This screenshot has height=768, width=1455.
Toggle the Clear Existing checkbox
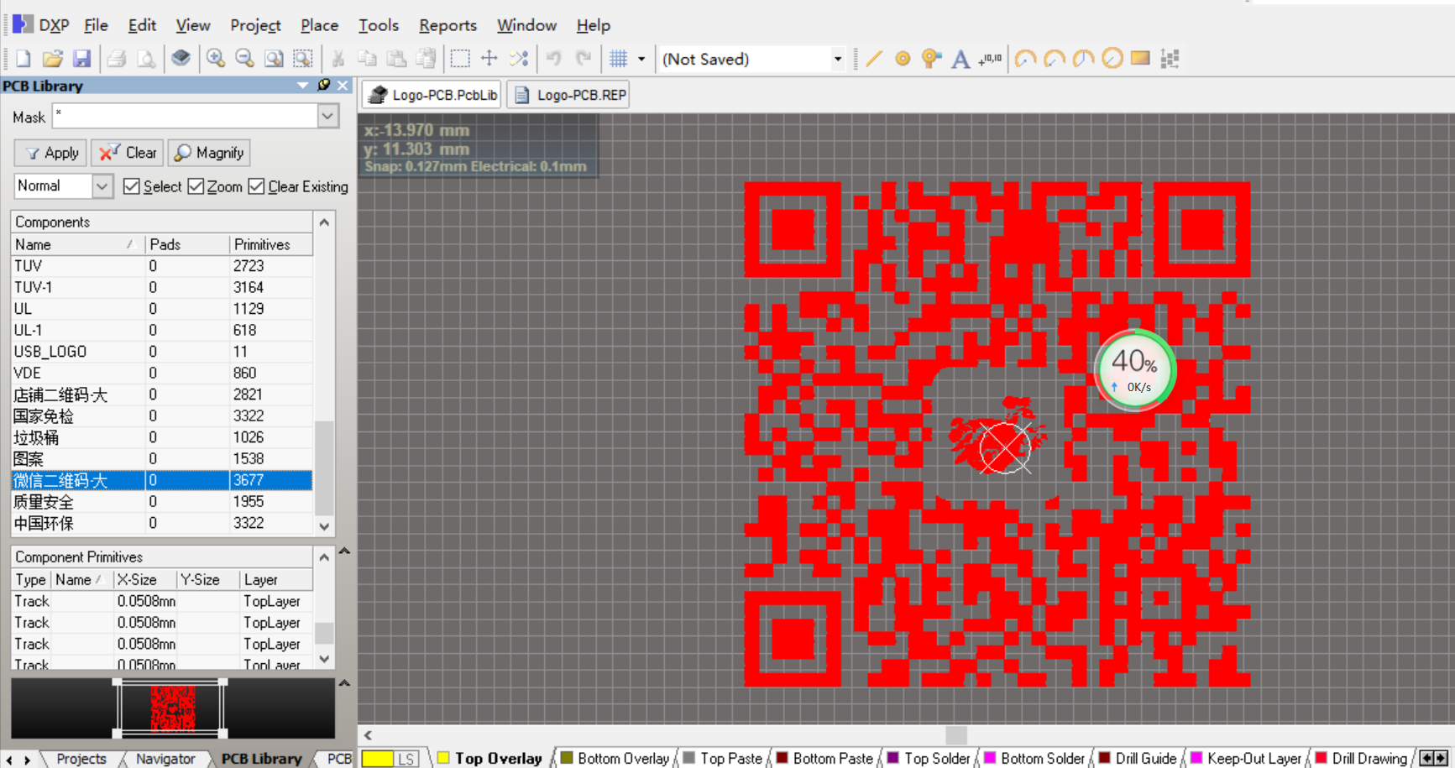pos(256,186)
